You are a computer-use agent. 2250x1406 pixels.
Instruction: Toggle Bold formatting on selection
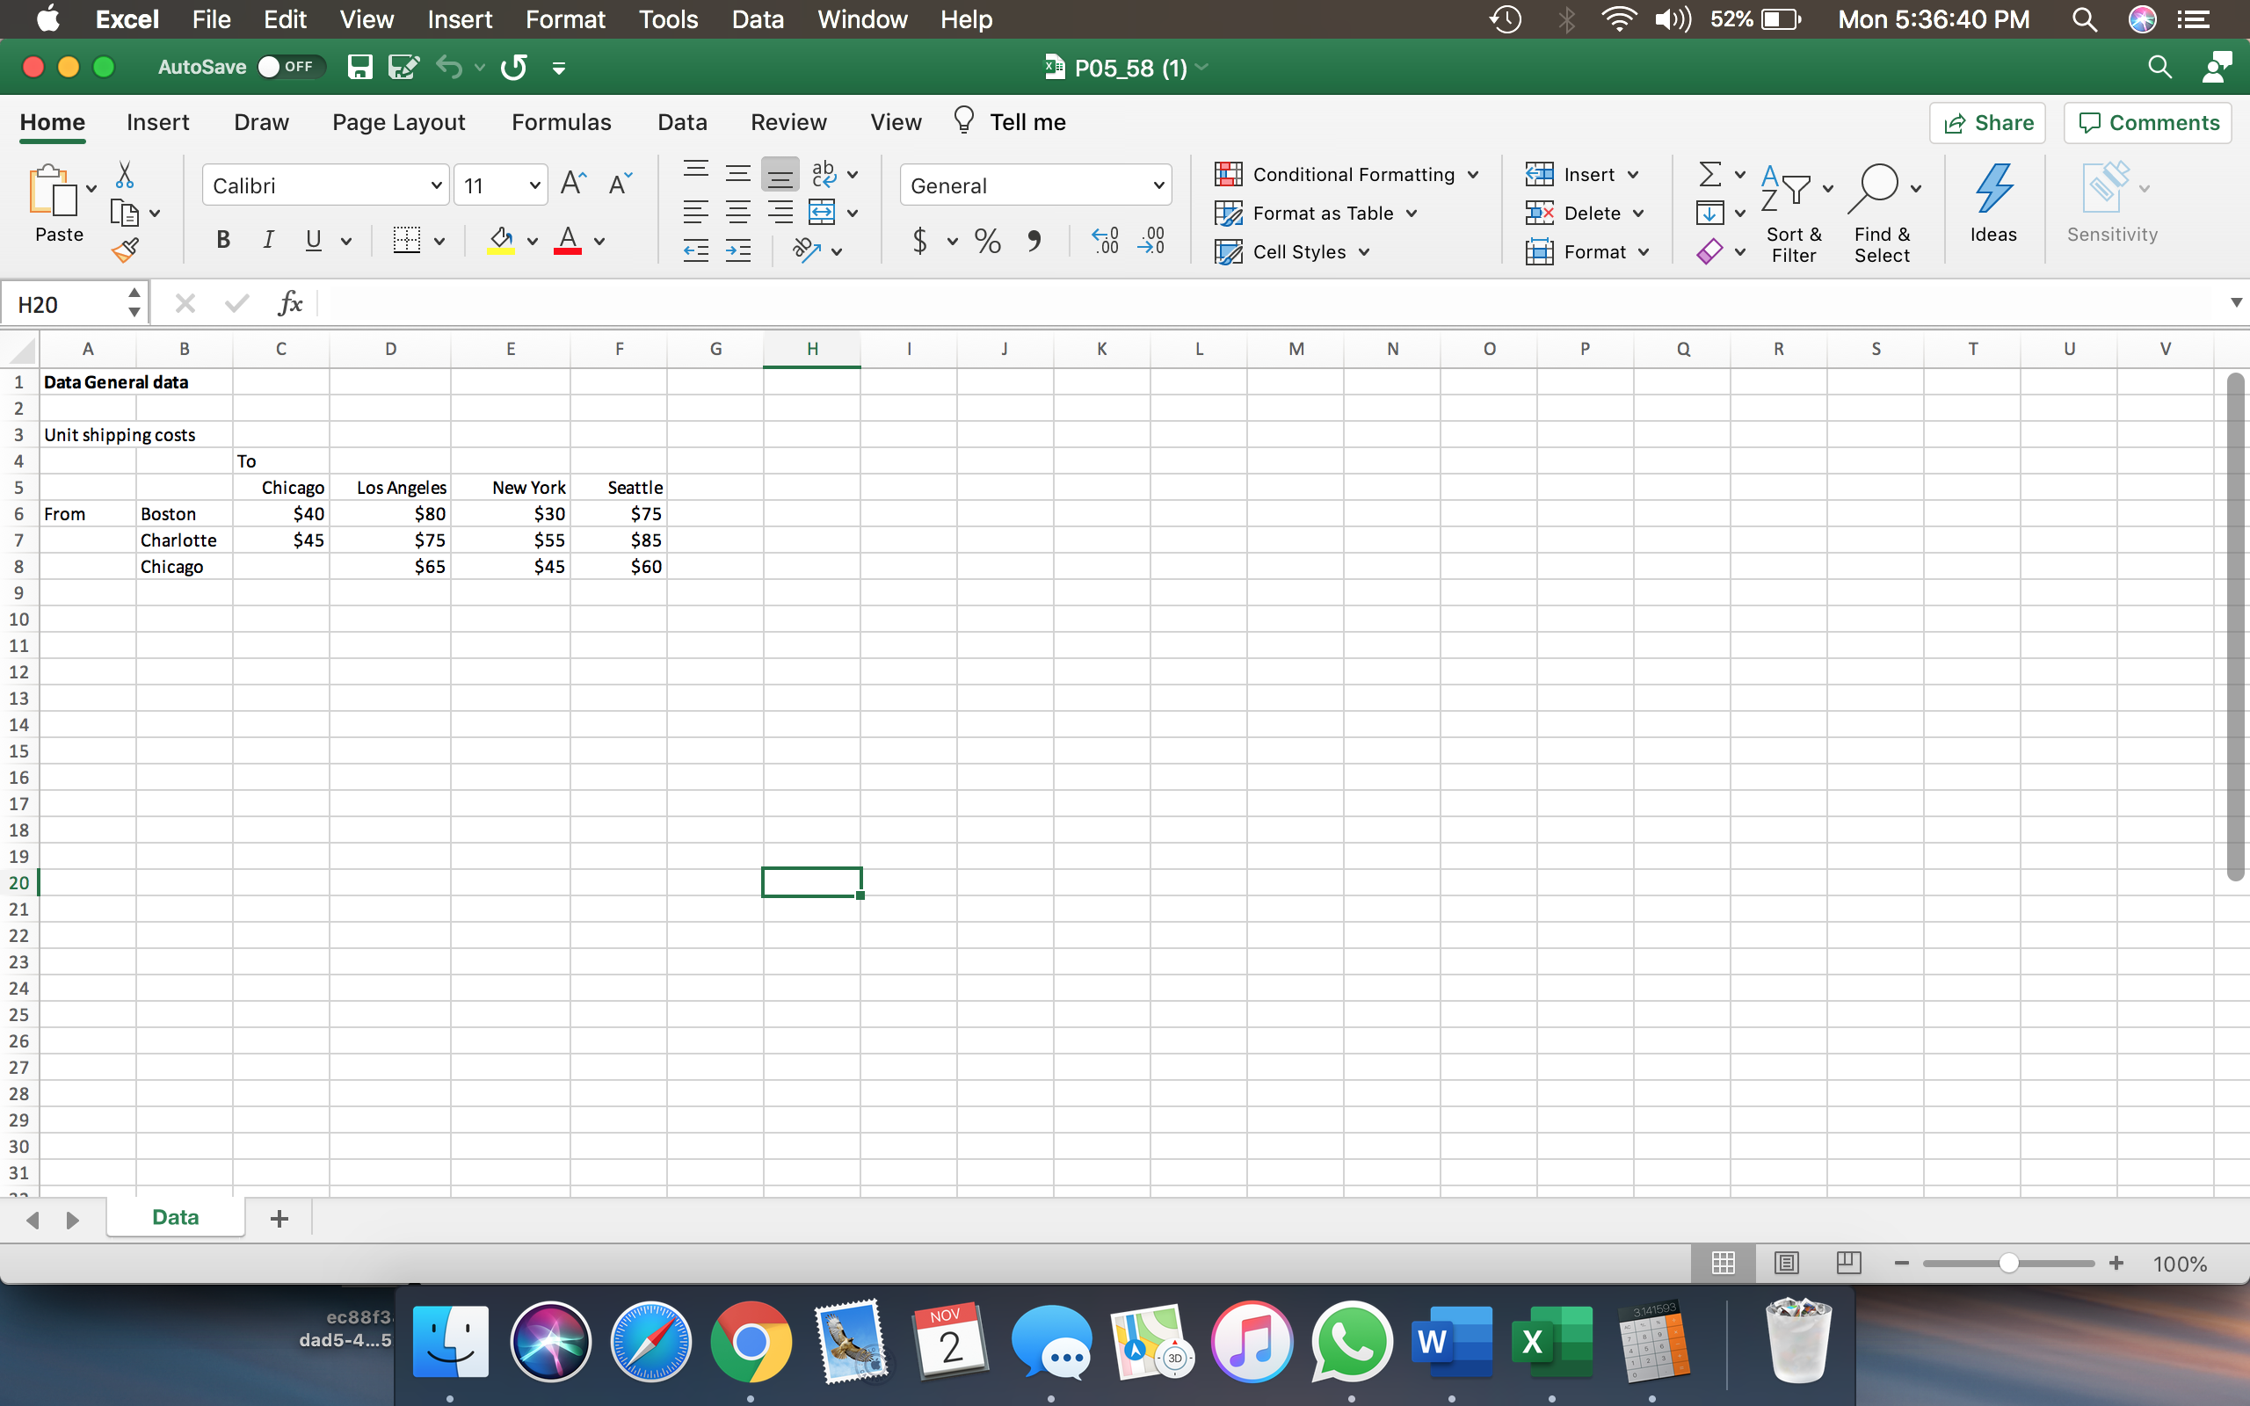click(221, 238)
